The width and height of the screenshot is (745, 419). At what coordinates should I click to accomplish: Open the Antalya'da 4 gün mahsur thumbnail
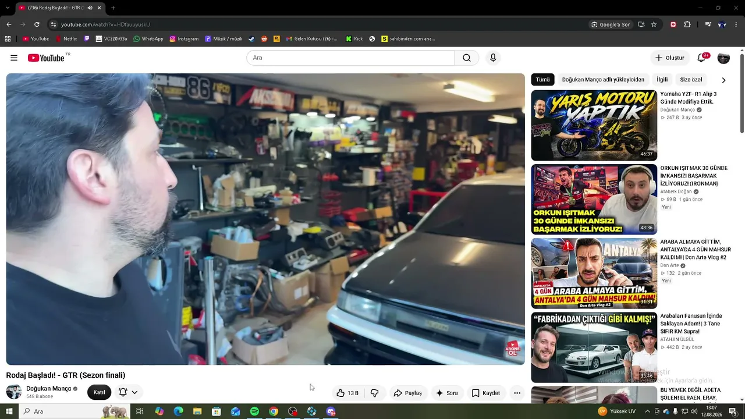(594, 273)
